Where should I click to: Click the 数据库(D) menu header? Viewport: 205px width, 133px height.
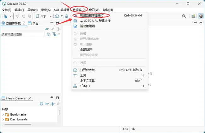(79, 10)
